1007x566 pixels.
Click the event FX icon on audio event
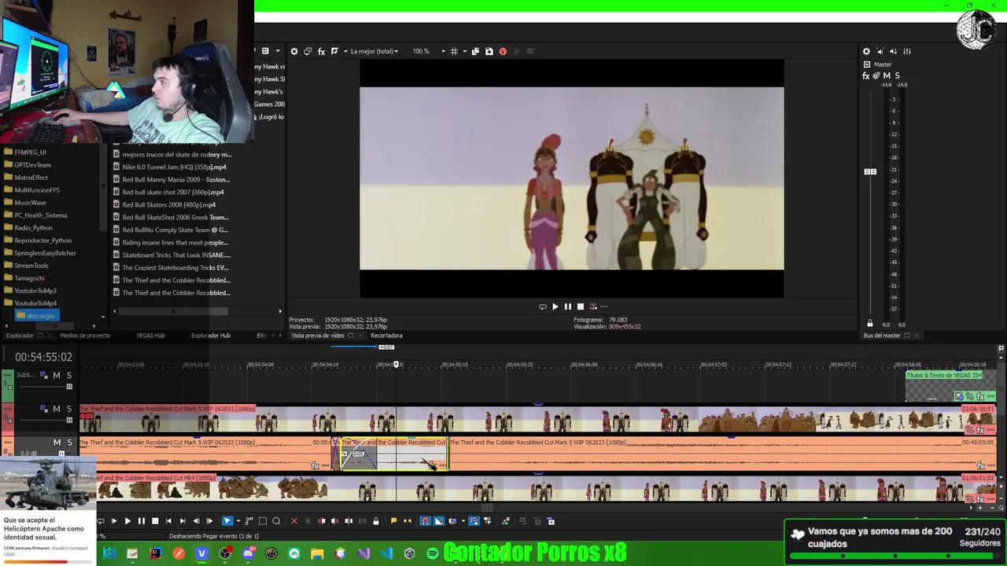pos(315,465)
